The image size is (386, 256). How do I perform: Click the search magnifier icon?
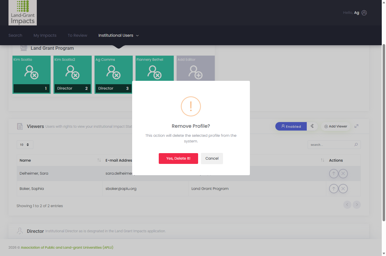356,145
